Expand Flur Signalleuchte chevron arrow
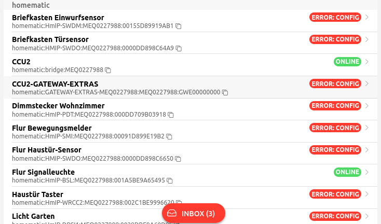This screenshot has width=381, height=224. 367,172
